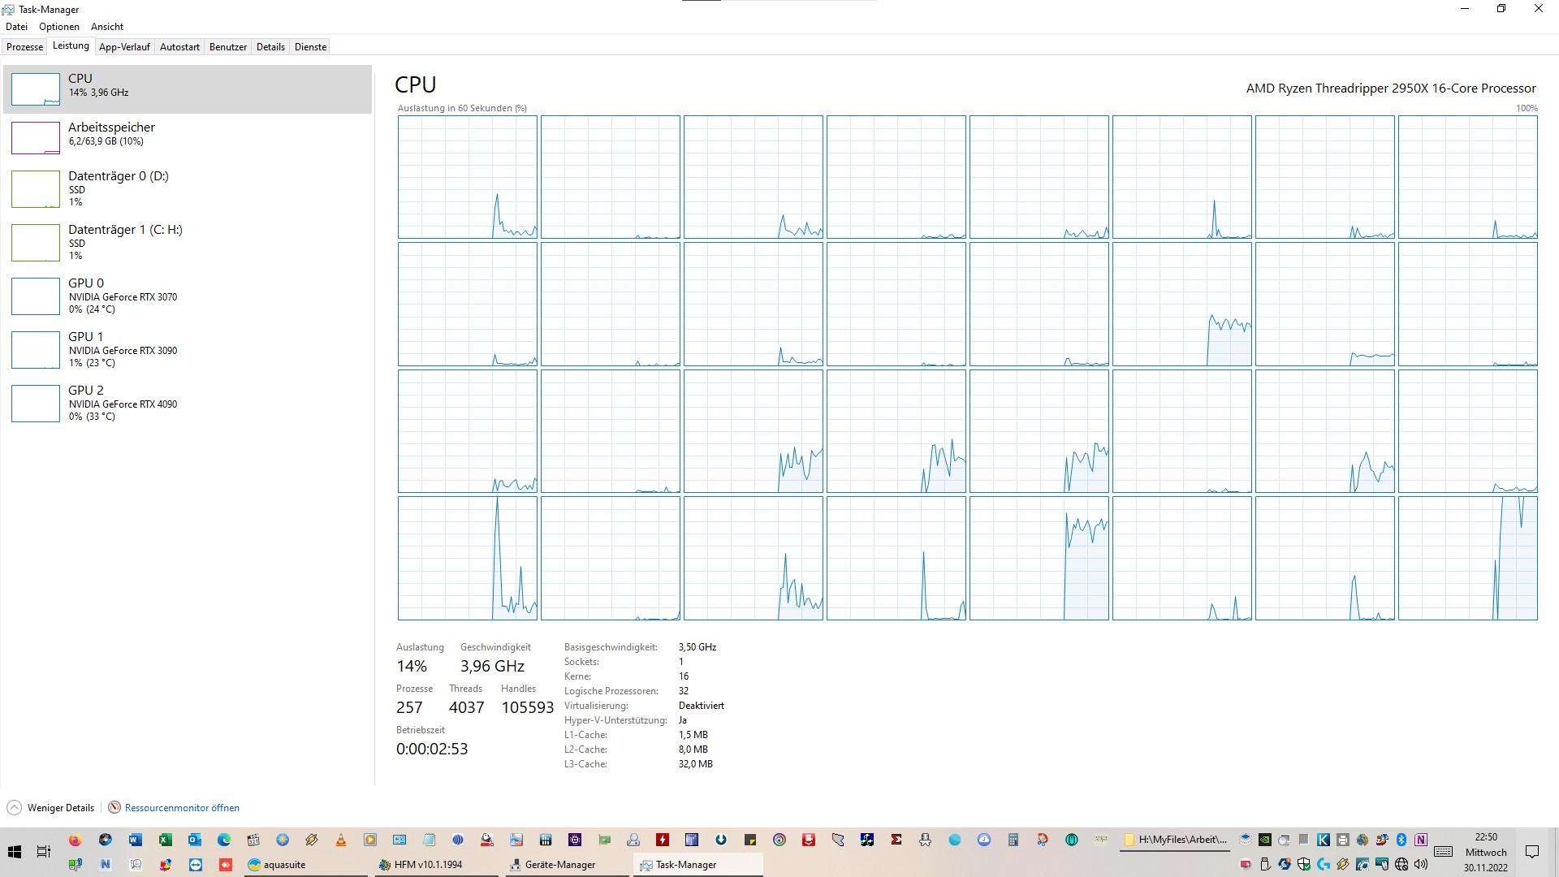This screenshot has height=877, width=1559.
Task: Select the CPU entry in the sidebar
Action: point(187,89)
